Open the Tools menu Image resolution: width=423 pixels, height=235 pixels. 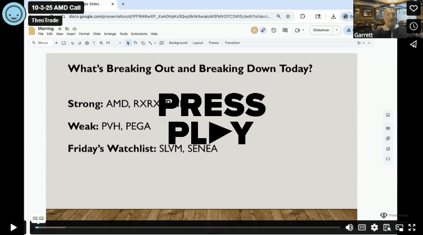tap(124, 34)
